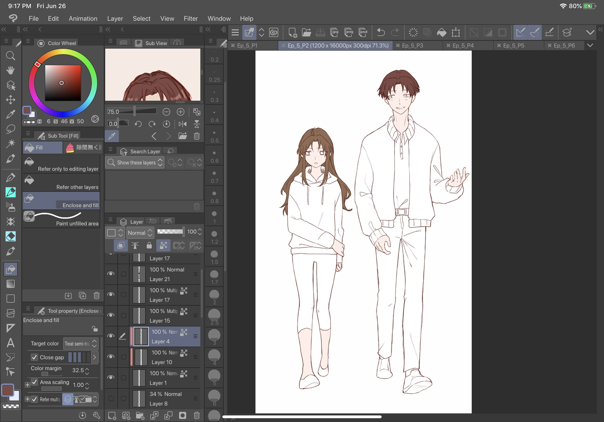
Task: Delete the Sub View image
Action: click(197, 136)
